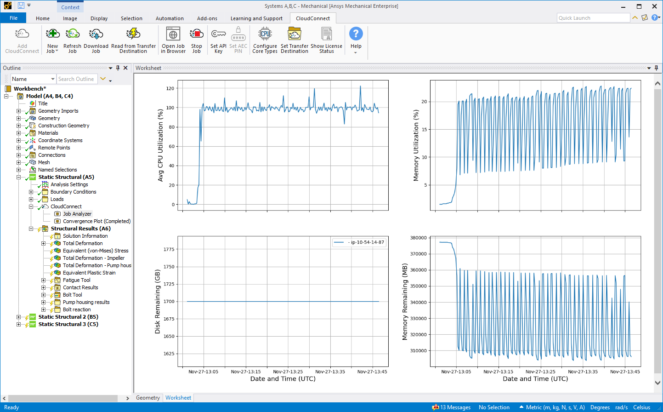Open the Worksheet panel options arrow
The width and height of the screenshot is (663, 412).
(649, 68)
